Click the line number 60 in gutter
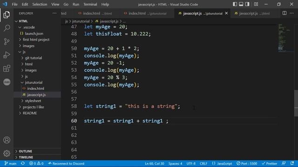Screen dimensions: 298x167 click(x=74, y=121)
